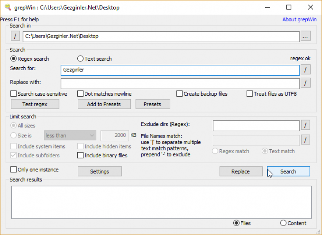Open the Presets menu button

152,104
